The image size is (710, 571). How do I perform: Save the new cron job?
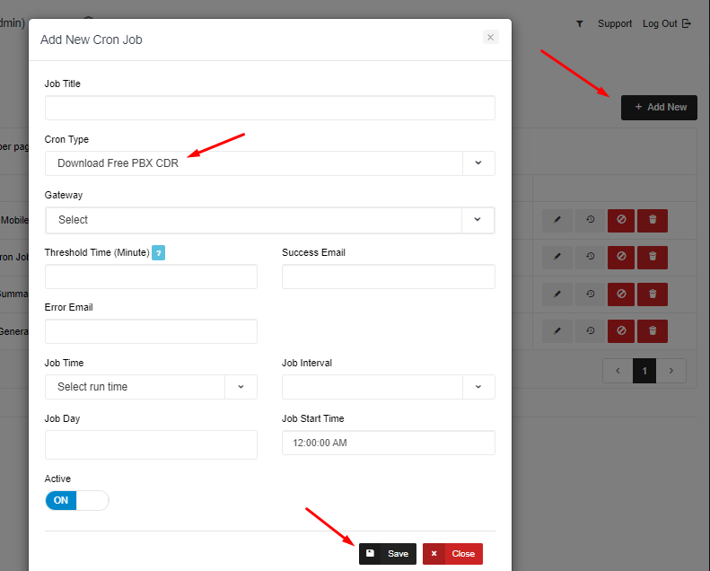point(388,554)
